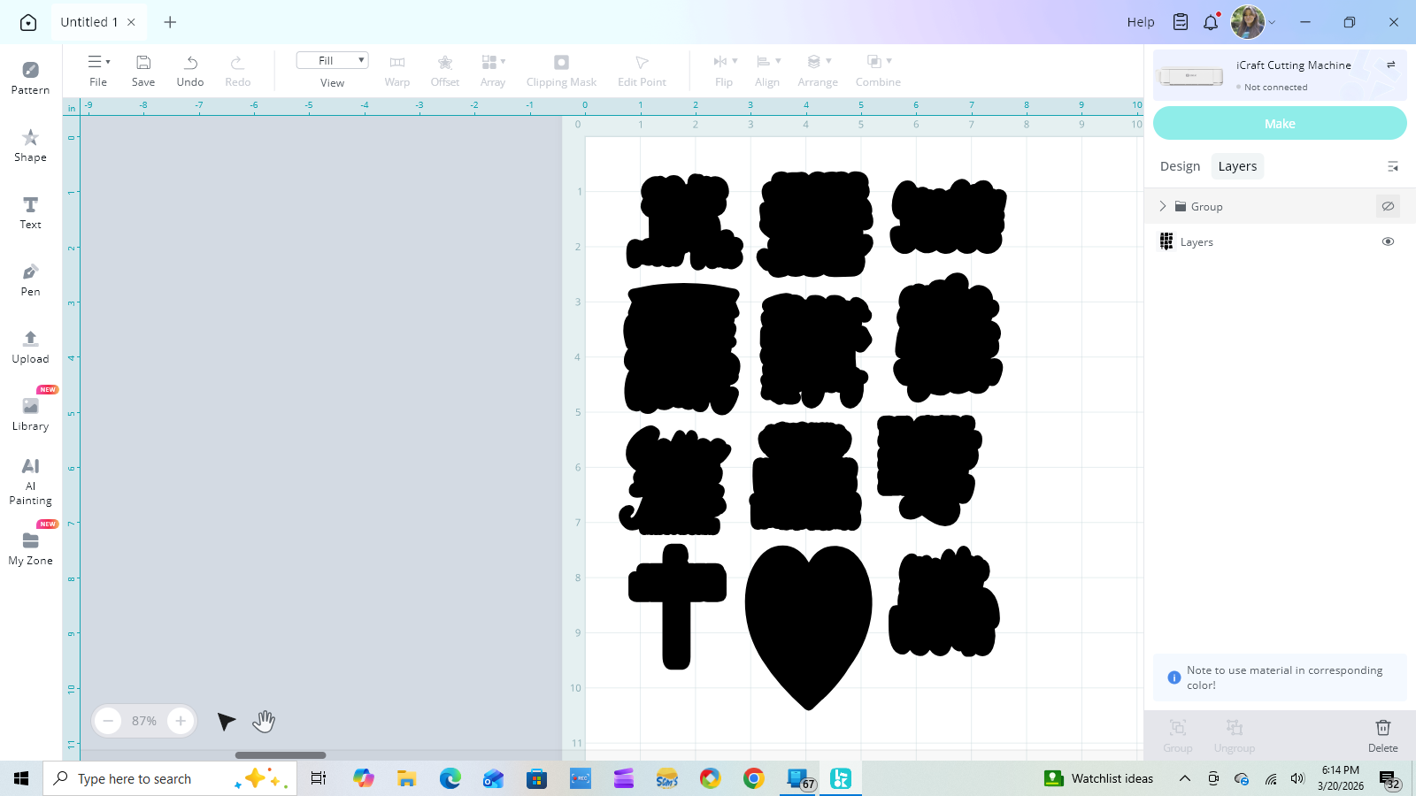Click the Delete layer button

(1382, 734)
